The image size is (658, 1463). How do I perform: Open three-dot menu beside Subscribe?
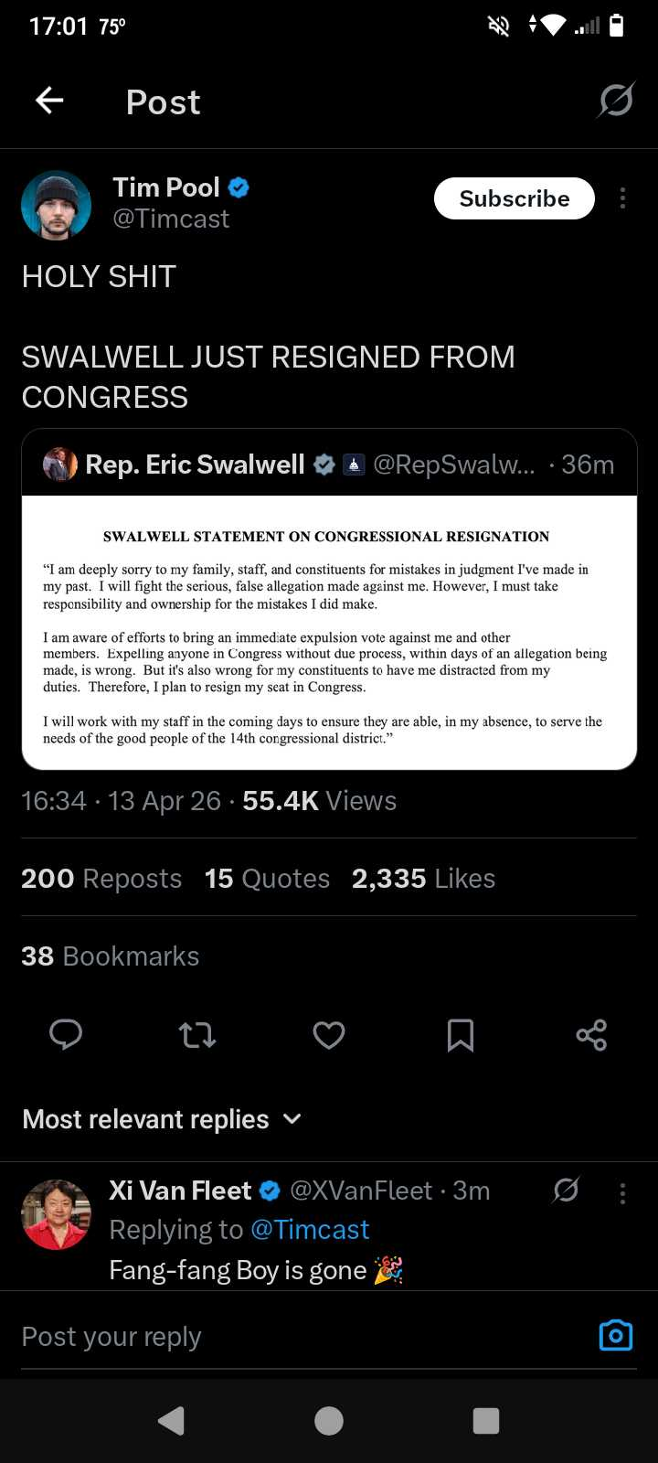click(x=622, y=198)
